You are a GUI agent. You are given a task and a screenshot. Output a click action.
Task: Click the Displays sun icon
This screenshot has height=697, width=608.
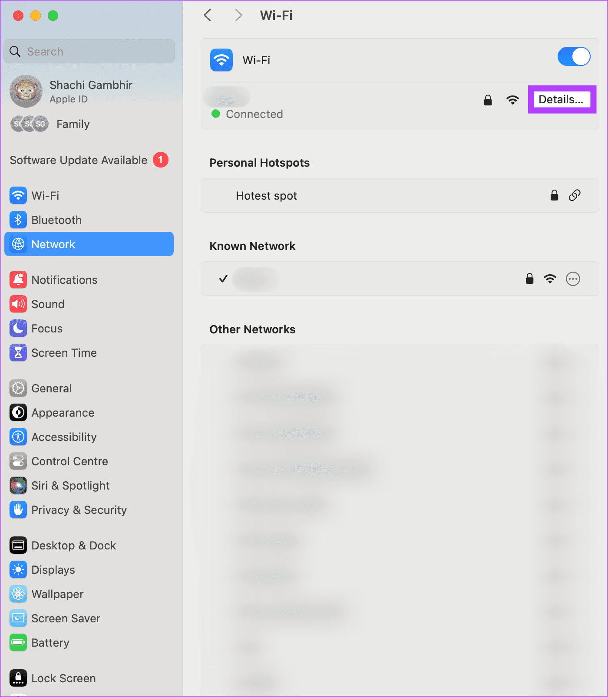[x=18, y=570]
